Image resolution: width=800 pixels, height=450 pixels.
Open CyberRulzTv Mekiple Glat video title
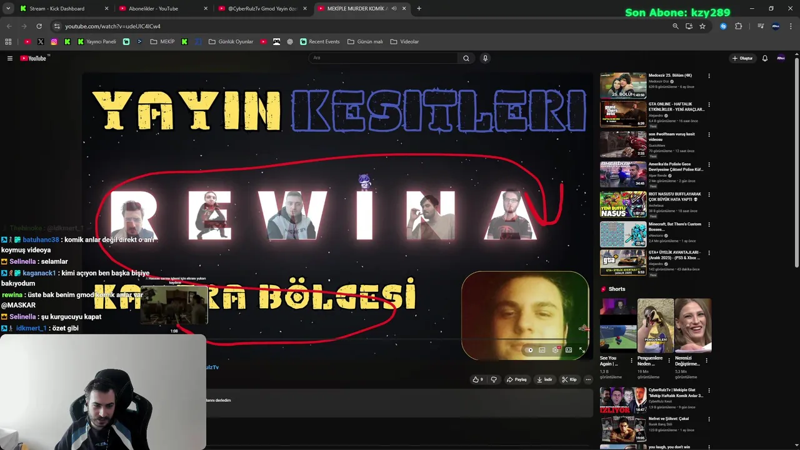click(x=676, y=392)
